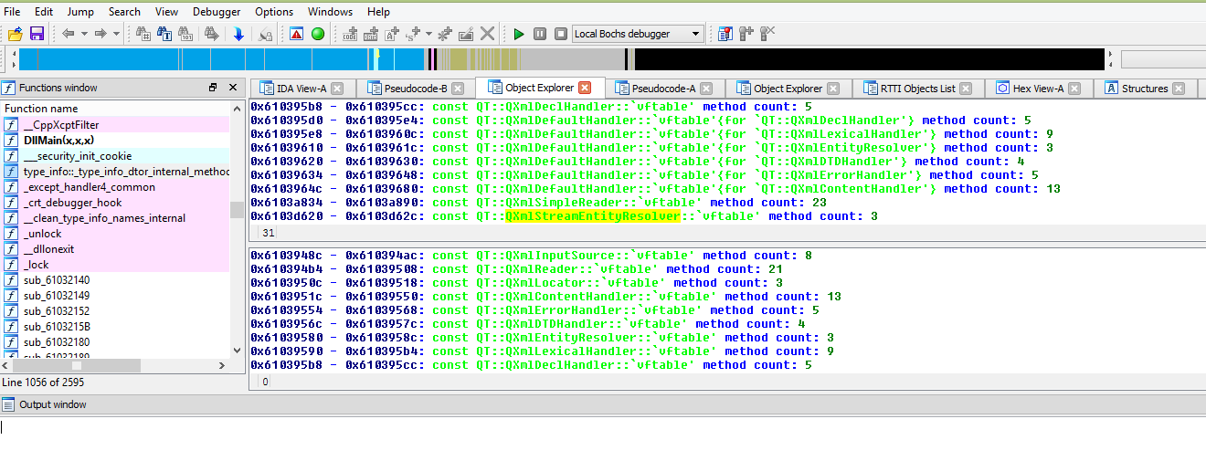Screen dimensions: 1206x461
Task: Click the Save database floppy icon
Action: (37, 34)
